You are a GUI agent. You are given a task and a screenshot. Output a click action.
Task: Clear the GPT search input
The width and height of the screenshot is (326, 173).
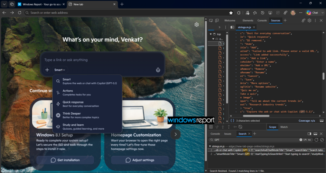[301, 140]
